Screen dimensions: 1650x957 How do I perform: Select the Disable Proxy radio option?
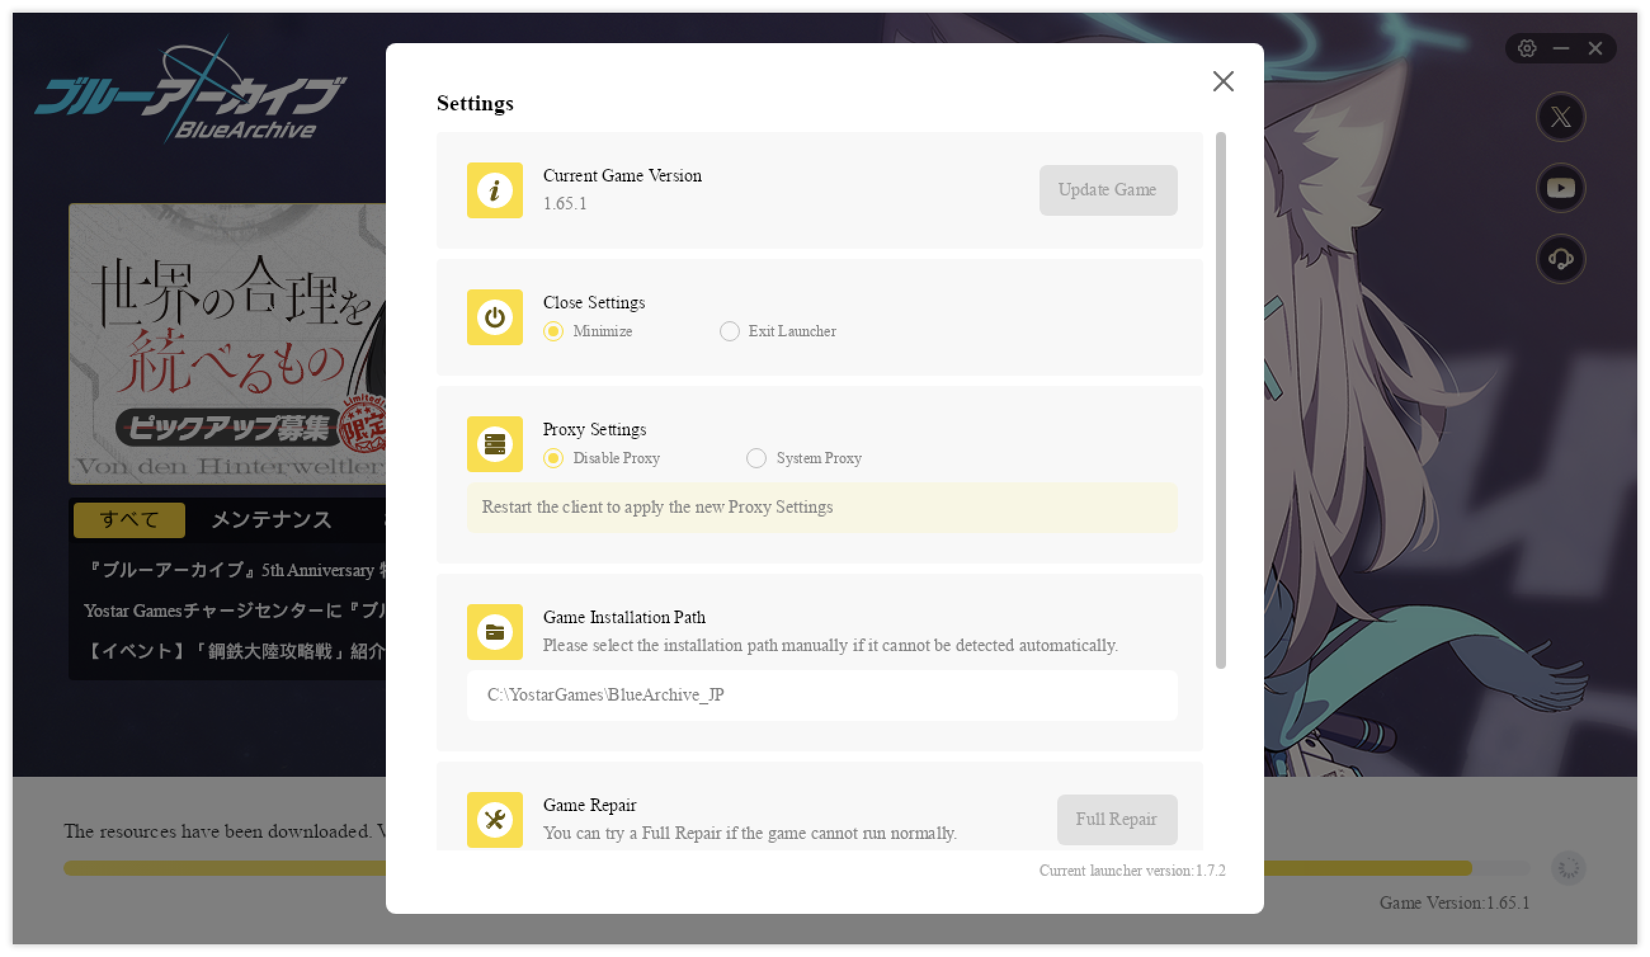tap(553, 458)
